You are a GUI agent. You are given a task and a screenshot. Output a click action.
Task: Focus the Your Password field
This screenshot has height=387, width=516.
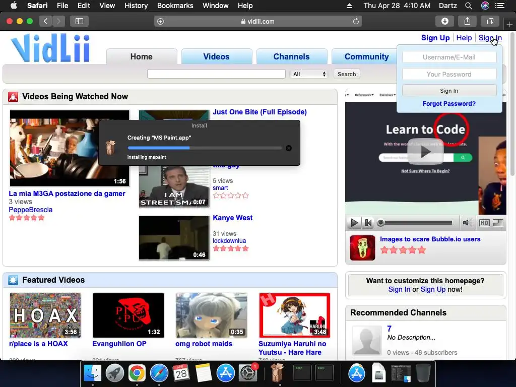pyautogui.click(x=449, y=75)
